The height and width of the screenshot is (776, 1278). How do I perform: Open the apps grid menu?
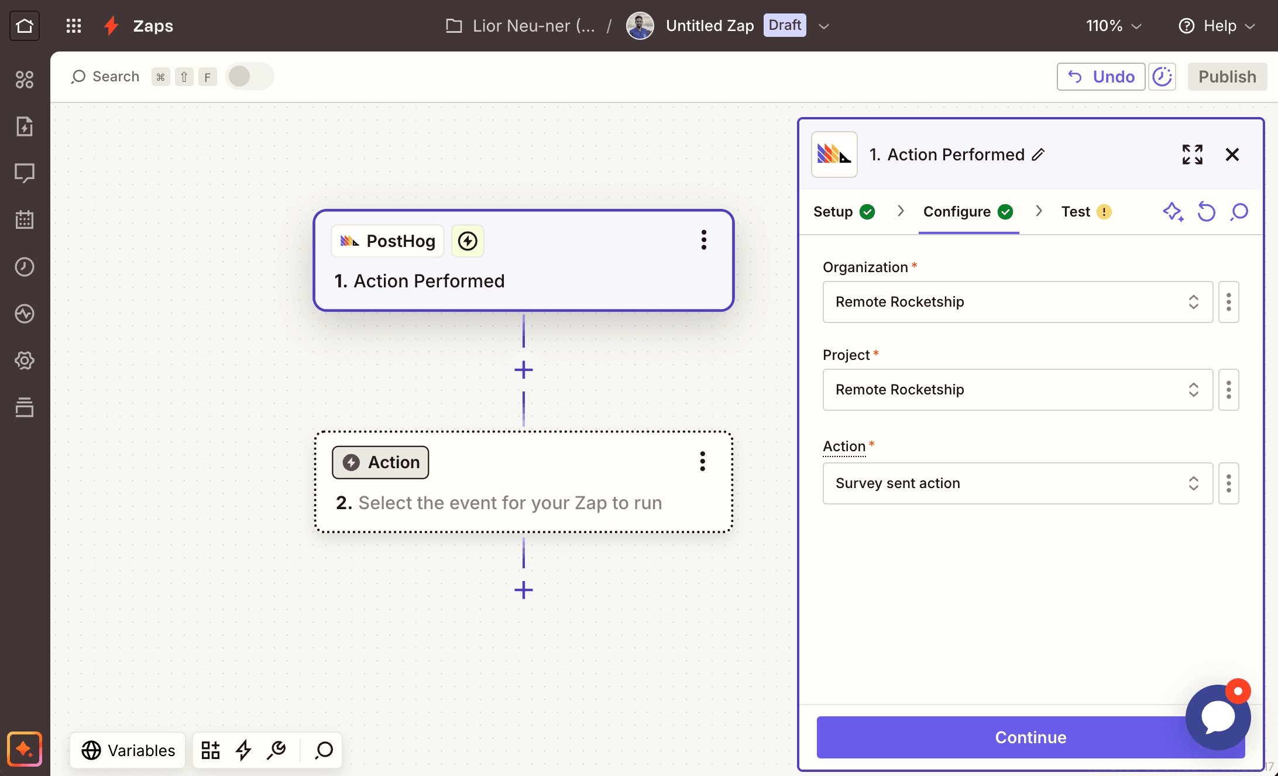coord(74,26)
